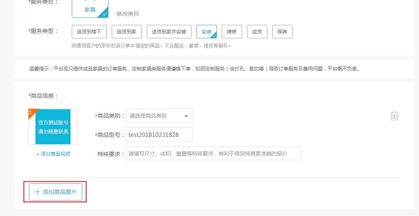Choose 送货到家 service type

point(127,31)
